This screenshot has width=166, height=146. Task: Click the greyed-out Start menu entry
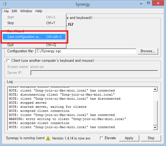point(34,17)
